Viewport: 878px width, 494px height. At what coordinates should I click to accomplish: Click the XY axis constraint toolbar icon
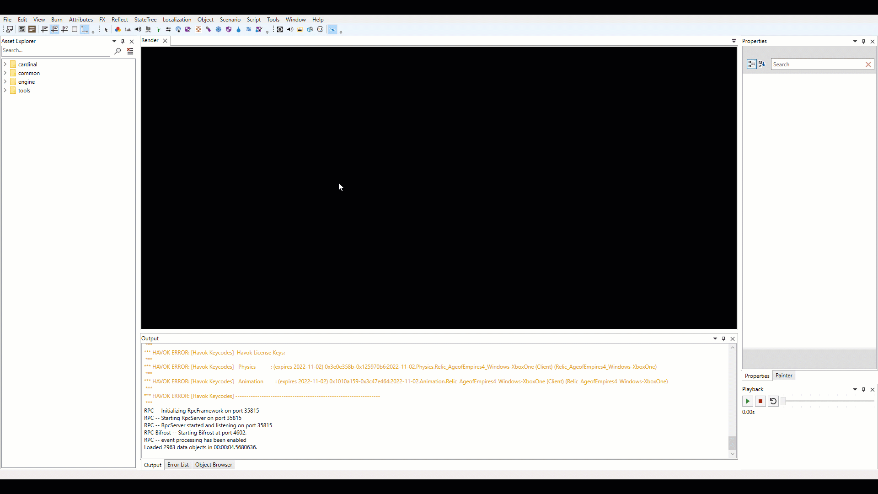44,29
